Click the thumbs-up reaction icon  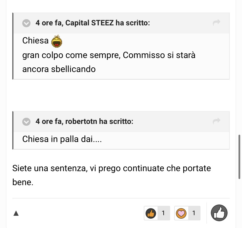coord(151,213)
